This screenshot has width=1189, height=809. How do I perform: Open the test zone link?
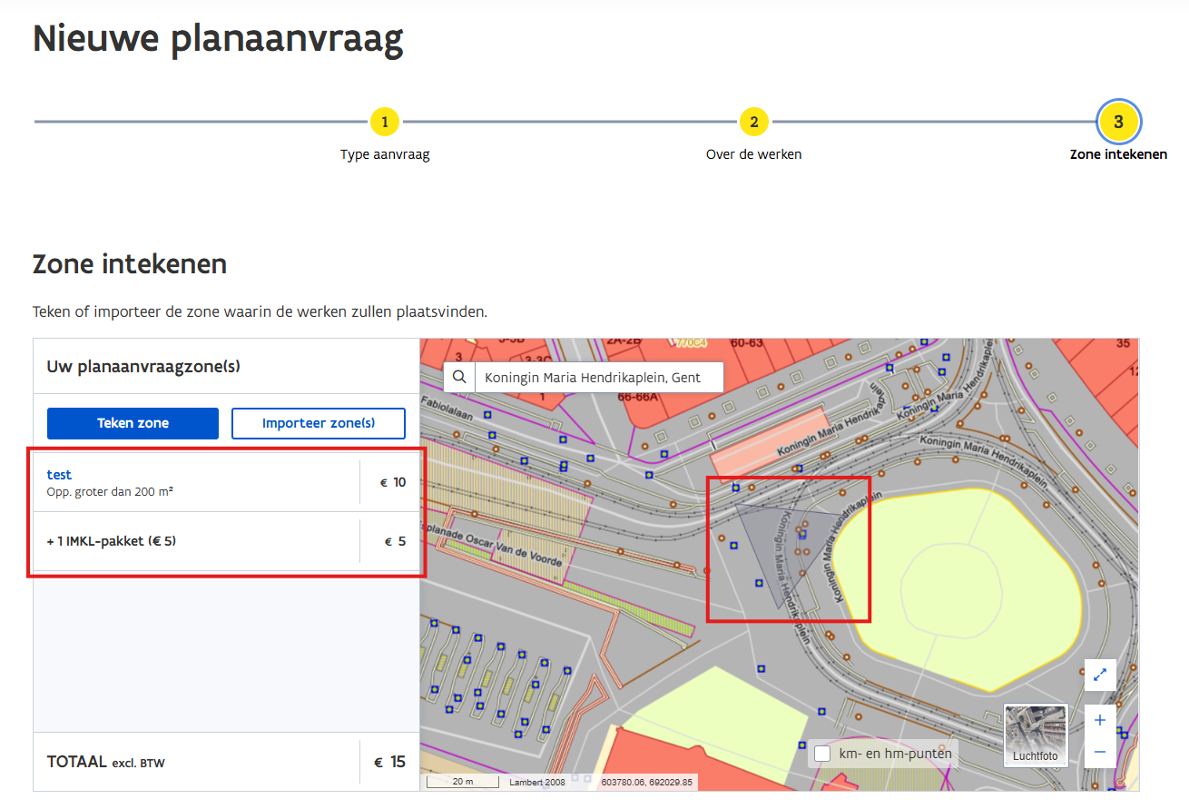pyautogui.click(x=59, y=474)
